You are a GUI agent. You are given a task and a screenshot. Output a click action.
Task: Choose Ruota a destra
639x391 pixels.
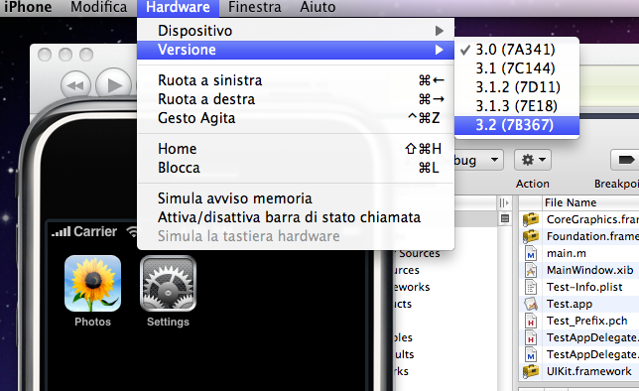(x=296, y=99)
